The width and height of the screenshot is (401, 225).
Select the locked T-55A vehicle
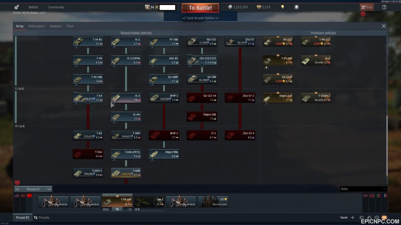click(x=88, y=154)
